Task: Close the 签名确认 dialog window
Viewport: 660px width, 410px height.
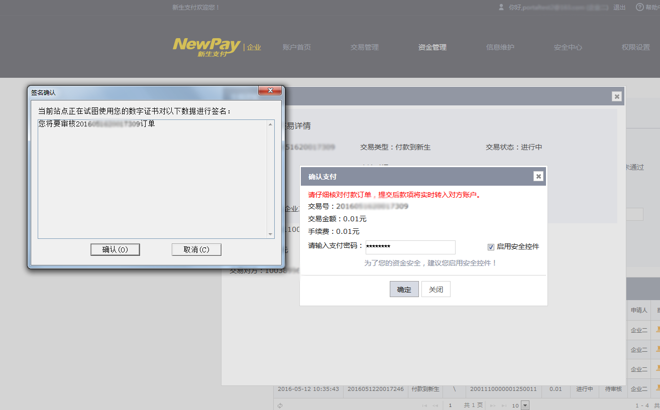Action: [x=269, y=90]
